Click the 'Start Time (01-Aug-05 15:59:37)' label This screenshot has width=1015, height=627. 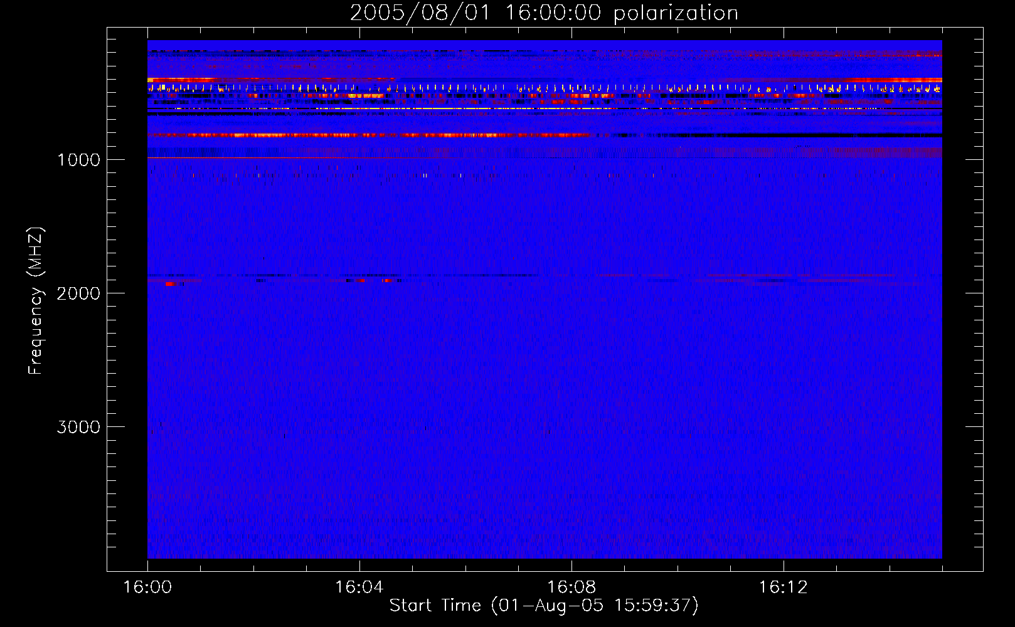[544, 606]
